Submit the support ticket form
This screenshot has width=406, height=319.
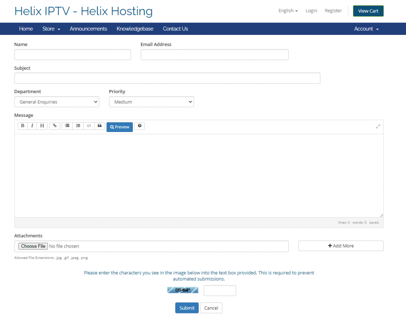(187, 308)
